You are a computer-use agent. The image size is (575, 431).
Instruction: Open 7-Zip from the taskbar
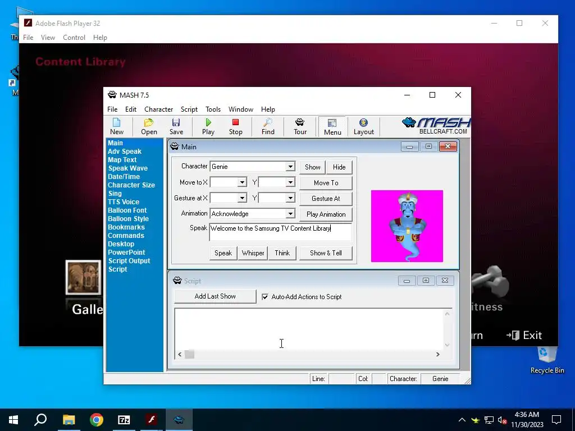point(124,420)
